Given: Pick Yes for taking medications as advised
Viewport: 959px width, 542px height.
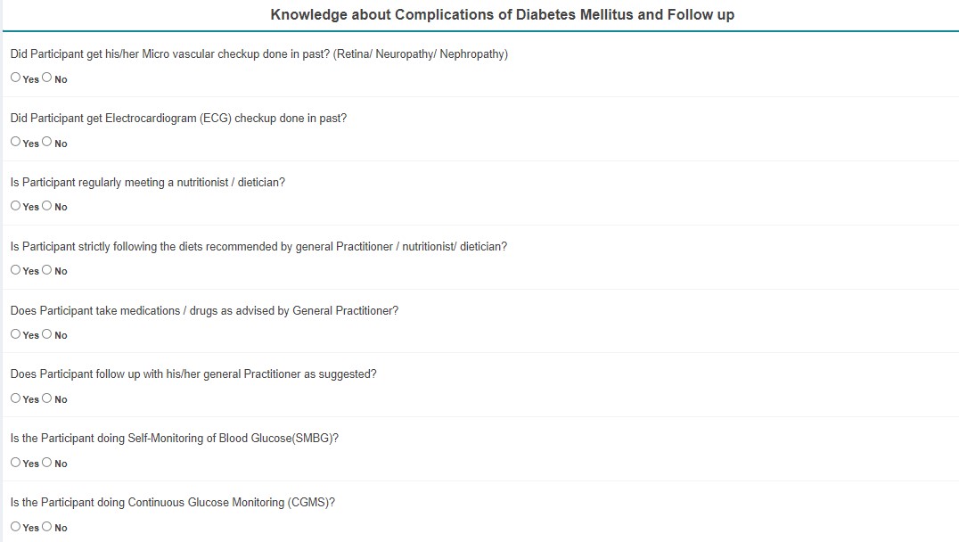Looking at the screenshot, I should (x=15, y=334).
